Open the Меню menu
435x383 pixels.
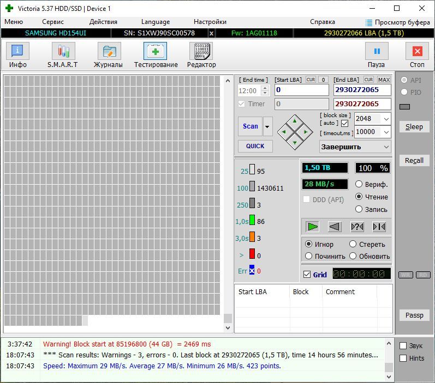pyautogui.click(x=14, y=22)
